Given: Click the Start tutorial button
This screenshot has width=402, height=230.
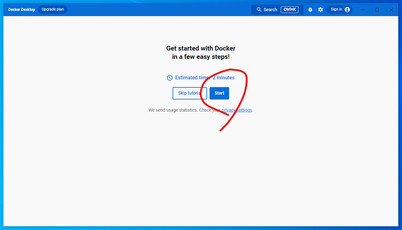Looking at the screenshot, I should point(219,93).
